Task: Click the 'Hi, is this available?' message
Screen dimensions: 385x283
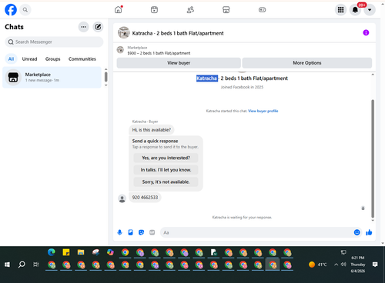Action: [152, 130]
